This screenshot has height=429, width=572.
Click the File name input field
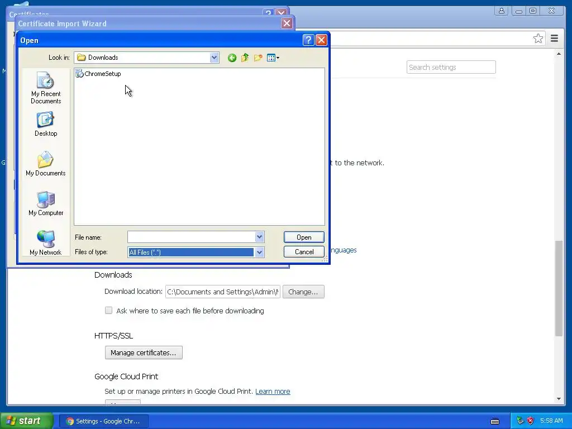(x=192, y=237)
